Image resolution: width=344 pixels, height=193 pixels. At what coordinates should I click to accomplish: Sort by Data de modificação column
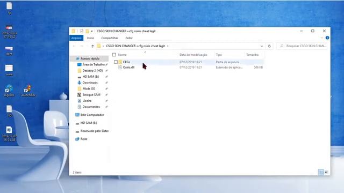193,55
